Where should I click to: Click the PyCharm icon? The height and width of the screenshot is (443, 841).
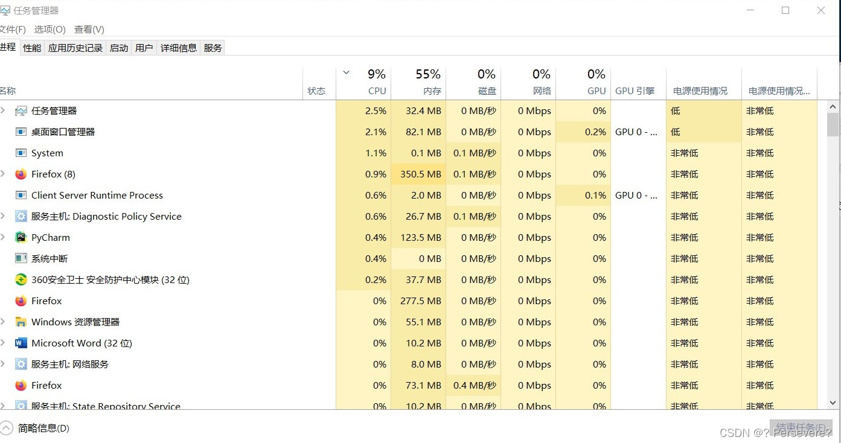(21, 238)
